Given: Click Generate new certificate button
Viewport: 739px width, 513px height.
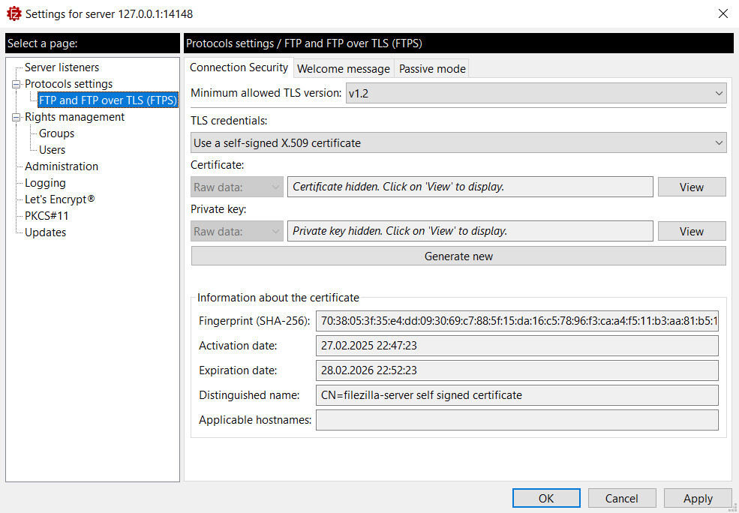Looking at the screenshot, I should (458, 256).
